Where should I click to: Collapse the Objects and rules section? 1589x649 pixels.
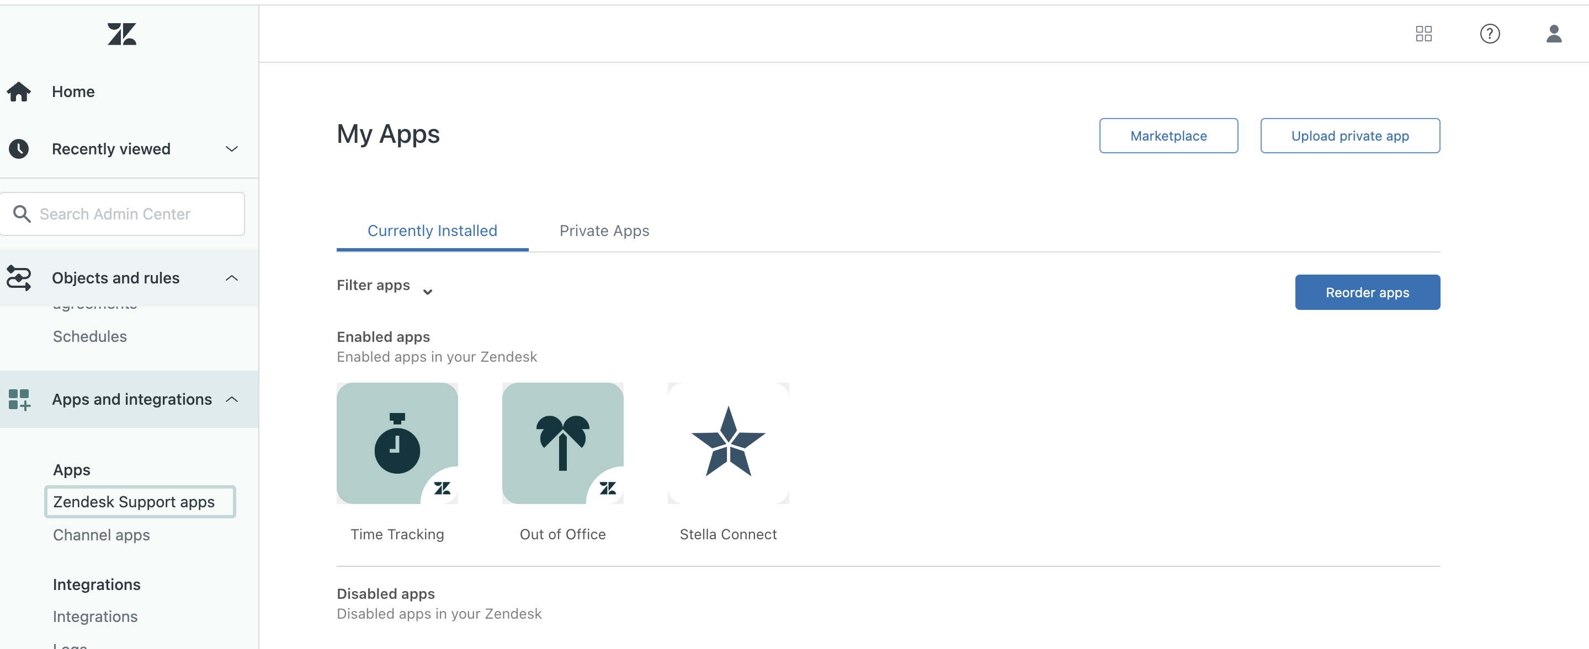pos(231,278)
